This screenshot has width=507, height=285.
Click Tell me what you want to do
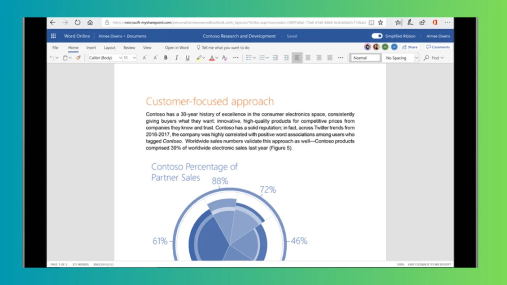(x=223, y=47)
